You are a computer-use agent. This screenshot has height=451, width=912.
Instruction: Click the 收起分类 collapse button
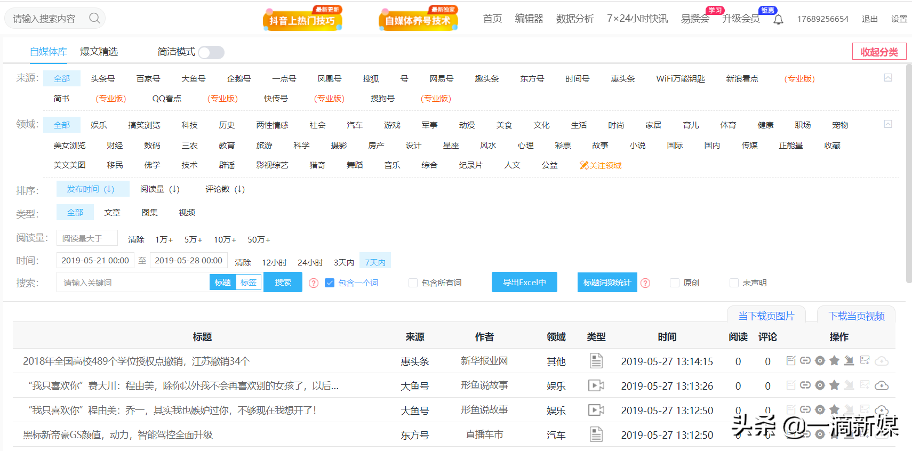click(x=879, y=52)
